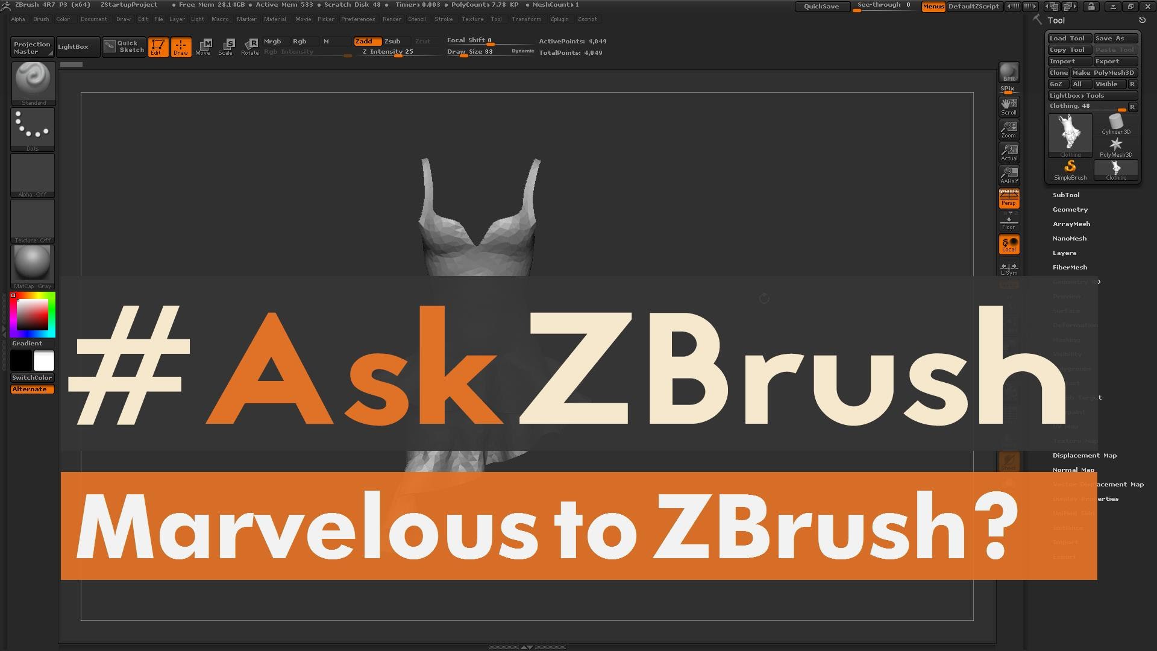Click the Move tool icon

pyautogui.click(x=202, y=45)
